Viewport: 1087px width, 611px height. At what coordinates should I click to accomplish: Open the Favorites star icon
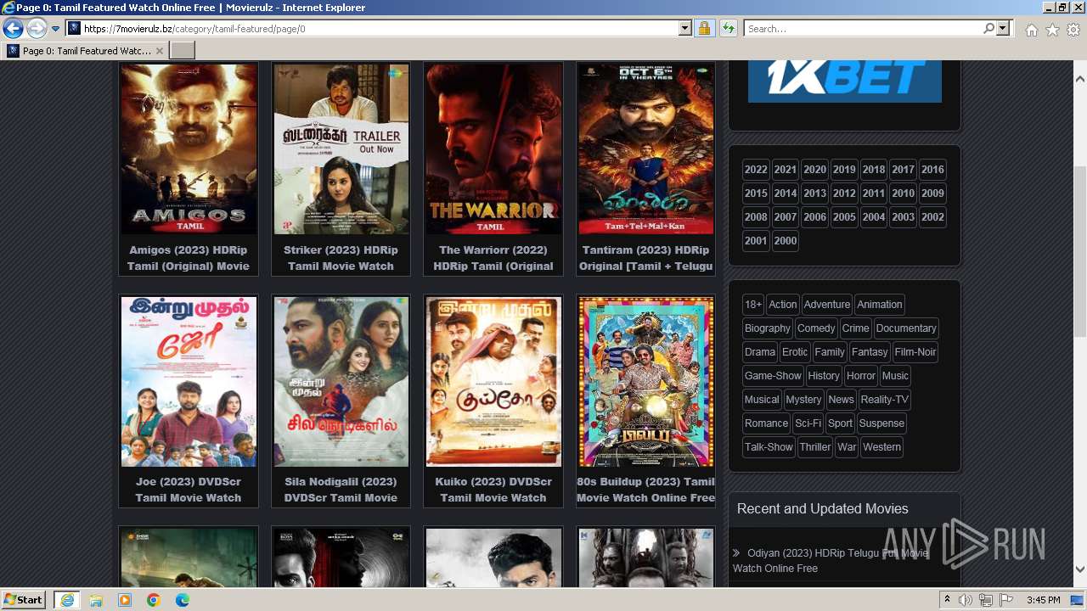pyautogui.click(x=1052, y=30)
